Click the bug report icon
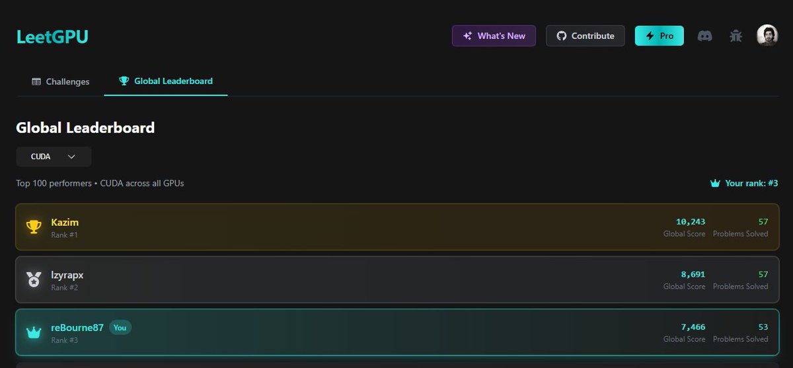 [x=736, y=36]
